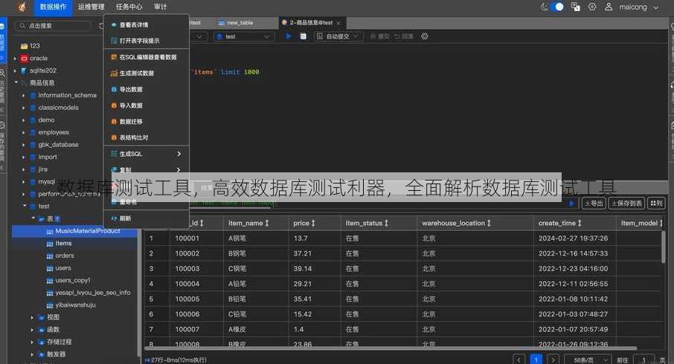Click the orders table icon

pos(49,256)
